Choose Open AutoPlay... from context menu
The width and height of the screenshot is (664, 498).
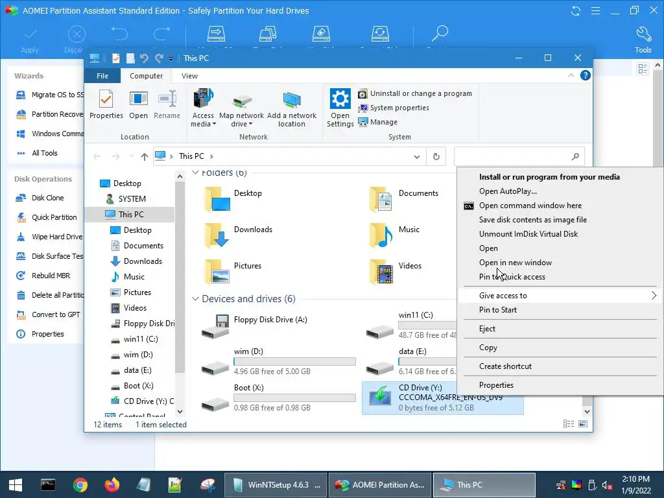[x=508, y=191]
